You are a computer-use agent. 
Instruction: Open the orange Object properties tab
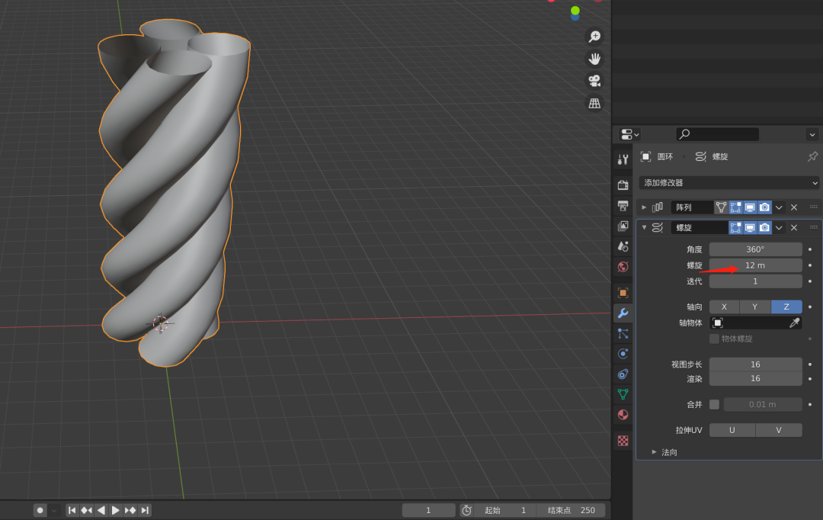(x=623, y=293)
